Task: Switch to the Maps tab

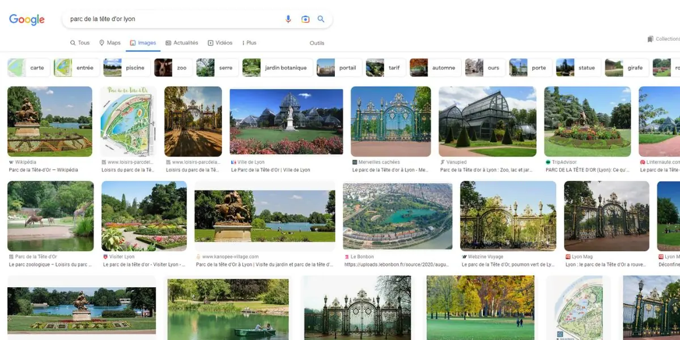Action: point(110,43)
